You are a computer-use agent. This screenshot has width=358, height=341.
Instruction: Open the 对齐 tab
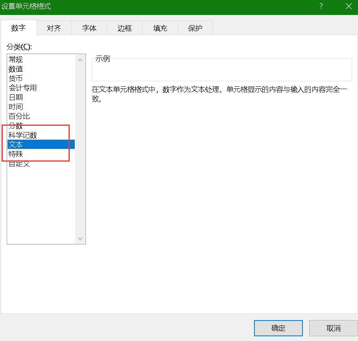coord(54,28)
